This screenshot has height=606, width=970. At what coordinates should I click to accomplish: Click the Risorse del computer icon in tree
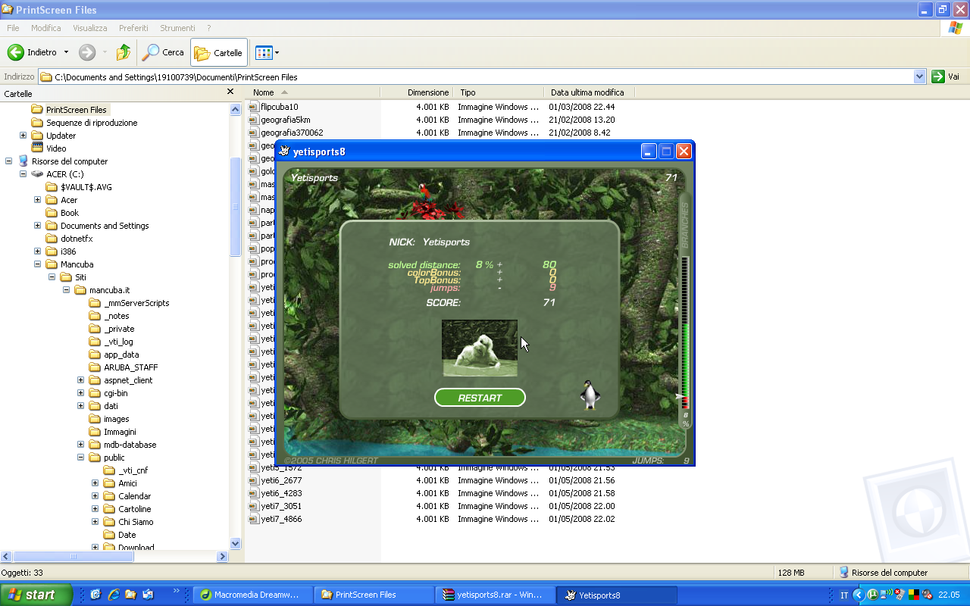coord(23,161)
